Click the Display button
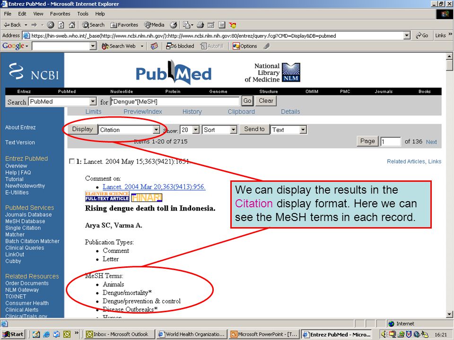Image resolution: width=454 pixels, height=340 pixels. coord(82,129)
